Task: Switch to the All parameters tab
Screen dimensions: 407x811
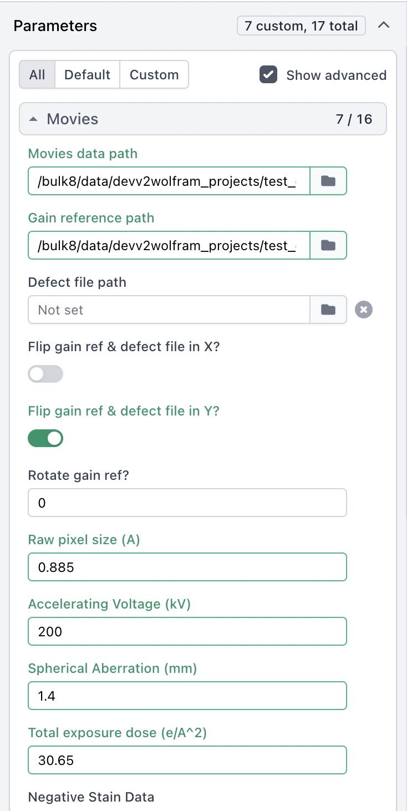Action: 37,75
